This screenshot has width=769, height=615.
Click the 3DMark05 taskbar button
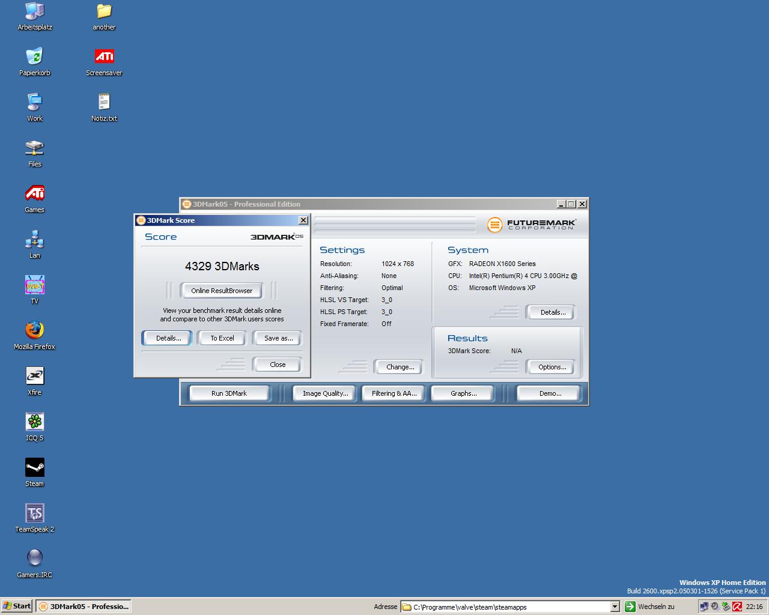coord(83,606)
